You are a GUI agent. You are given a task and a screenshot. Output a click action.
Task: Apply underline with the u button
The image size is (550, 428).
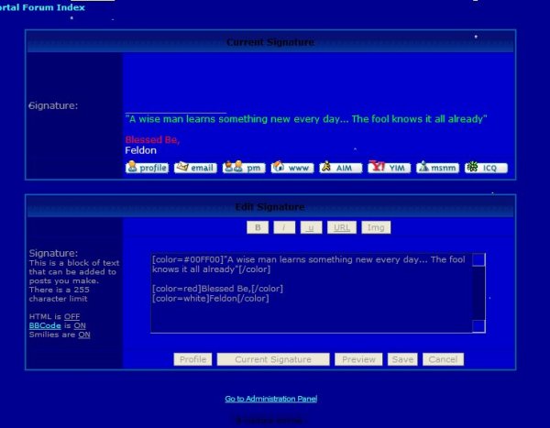click(312, 227)
